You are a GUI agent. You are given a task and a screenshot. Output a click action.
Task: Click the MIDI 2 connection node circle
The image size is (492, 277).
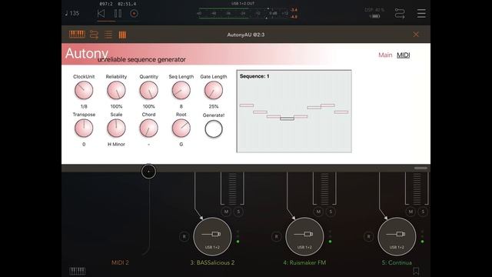tap(148, 172)
